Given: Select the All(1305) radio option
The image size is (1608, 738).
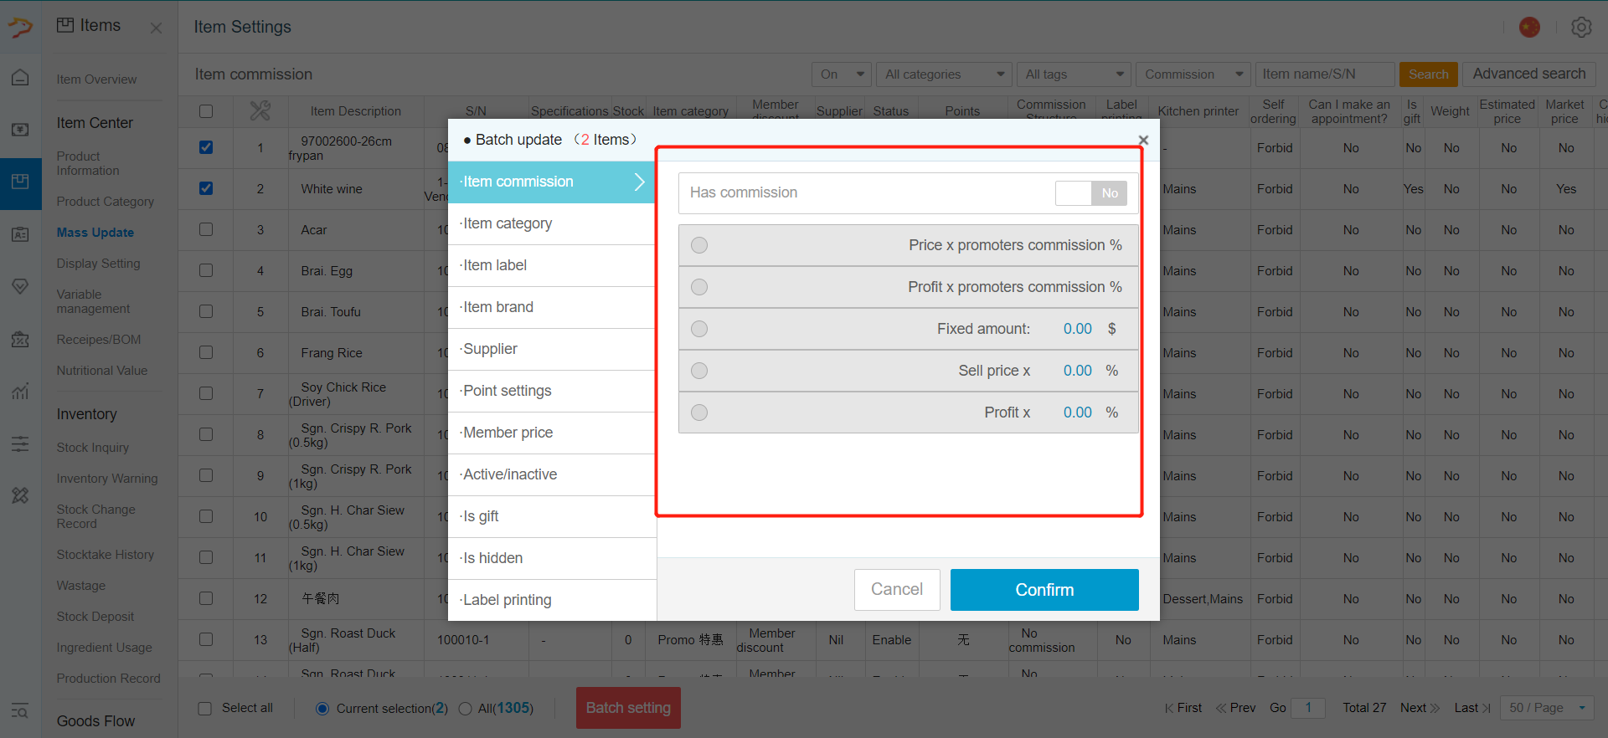Looking at the screenshot, I should [466, 709].
